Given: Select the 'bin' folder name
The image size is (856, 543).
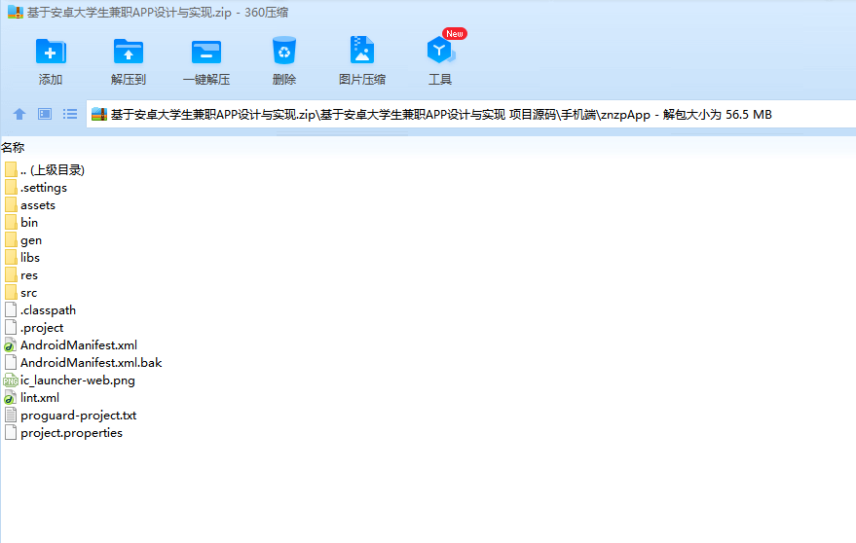Looking at the screenshot, I should [29, 222].
